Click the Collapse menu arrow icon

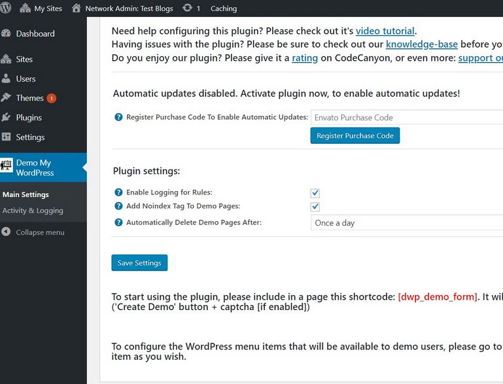pyautogui.click(x=6, y=232)
